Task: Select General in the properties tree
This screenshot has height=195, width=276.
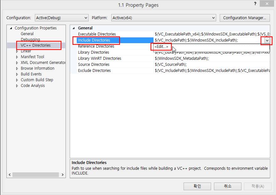Action: coord(27,34)
